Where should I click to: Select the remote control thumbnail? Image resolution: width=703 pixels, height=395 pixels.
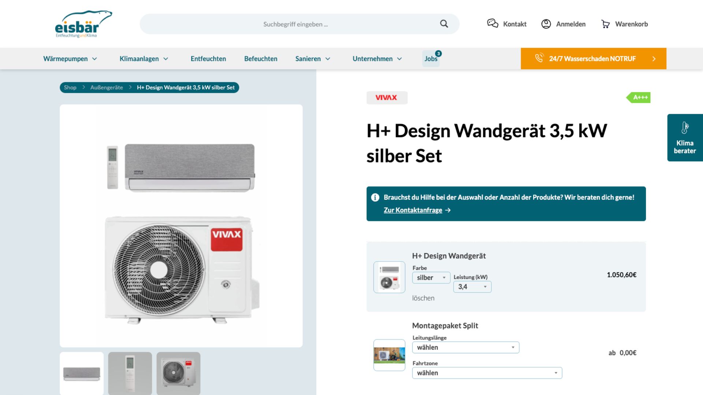(130, 373)
